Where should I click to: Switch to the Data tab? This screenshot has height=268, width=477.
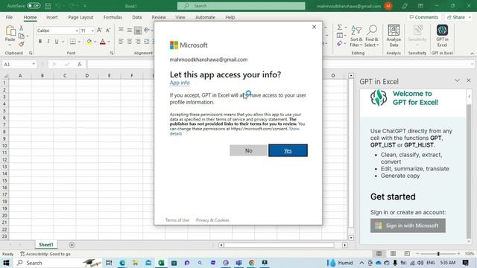pyautogui.click(x=137, y=17)
